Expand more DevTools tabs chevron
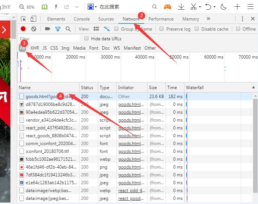This screenshot has width=258, height=204. (x=208, y=19)
